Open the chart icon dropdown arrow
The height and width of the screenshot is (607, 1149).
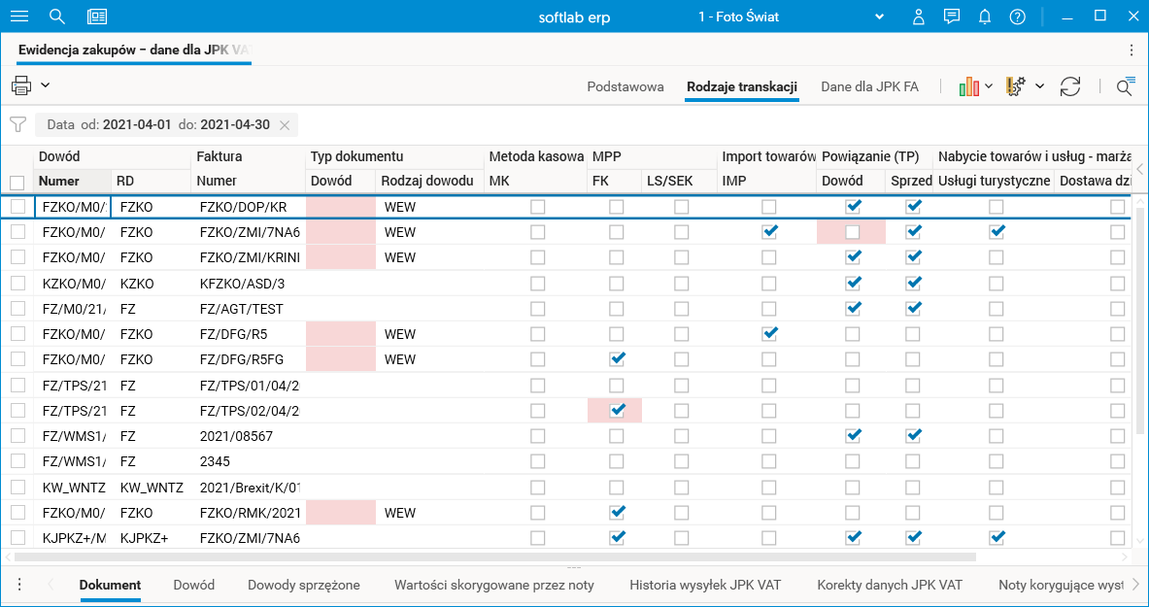(989, 86)
